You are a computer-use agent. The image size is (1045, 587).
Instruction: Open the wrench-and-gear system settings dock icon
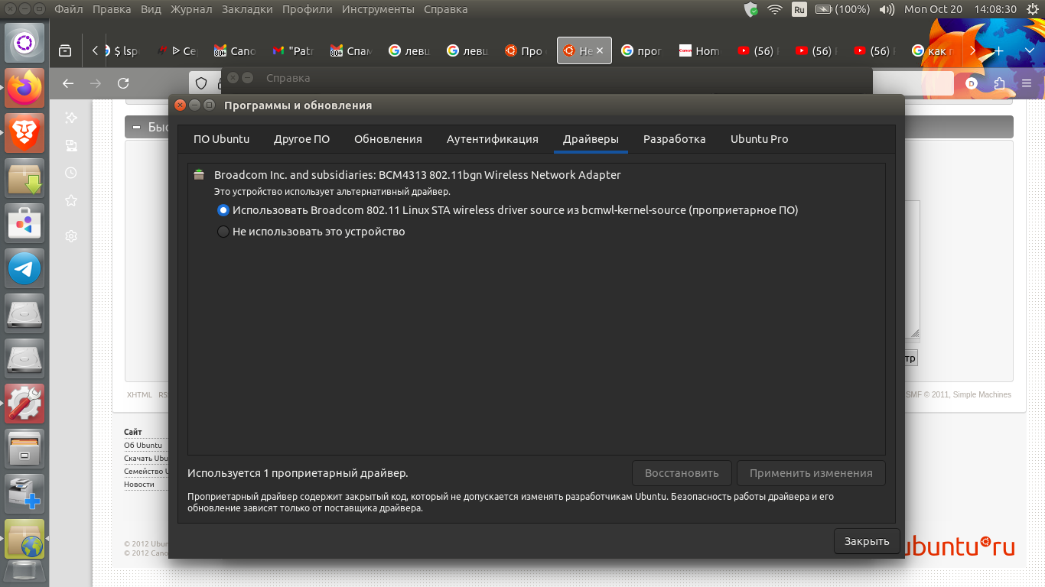tap(25, 403)
